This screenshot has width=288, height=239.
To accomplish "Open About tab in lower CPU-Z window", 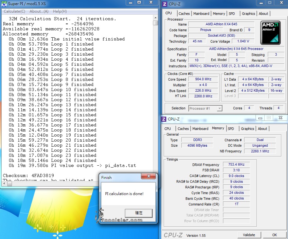I will [x=262, y=129].
